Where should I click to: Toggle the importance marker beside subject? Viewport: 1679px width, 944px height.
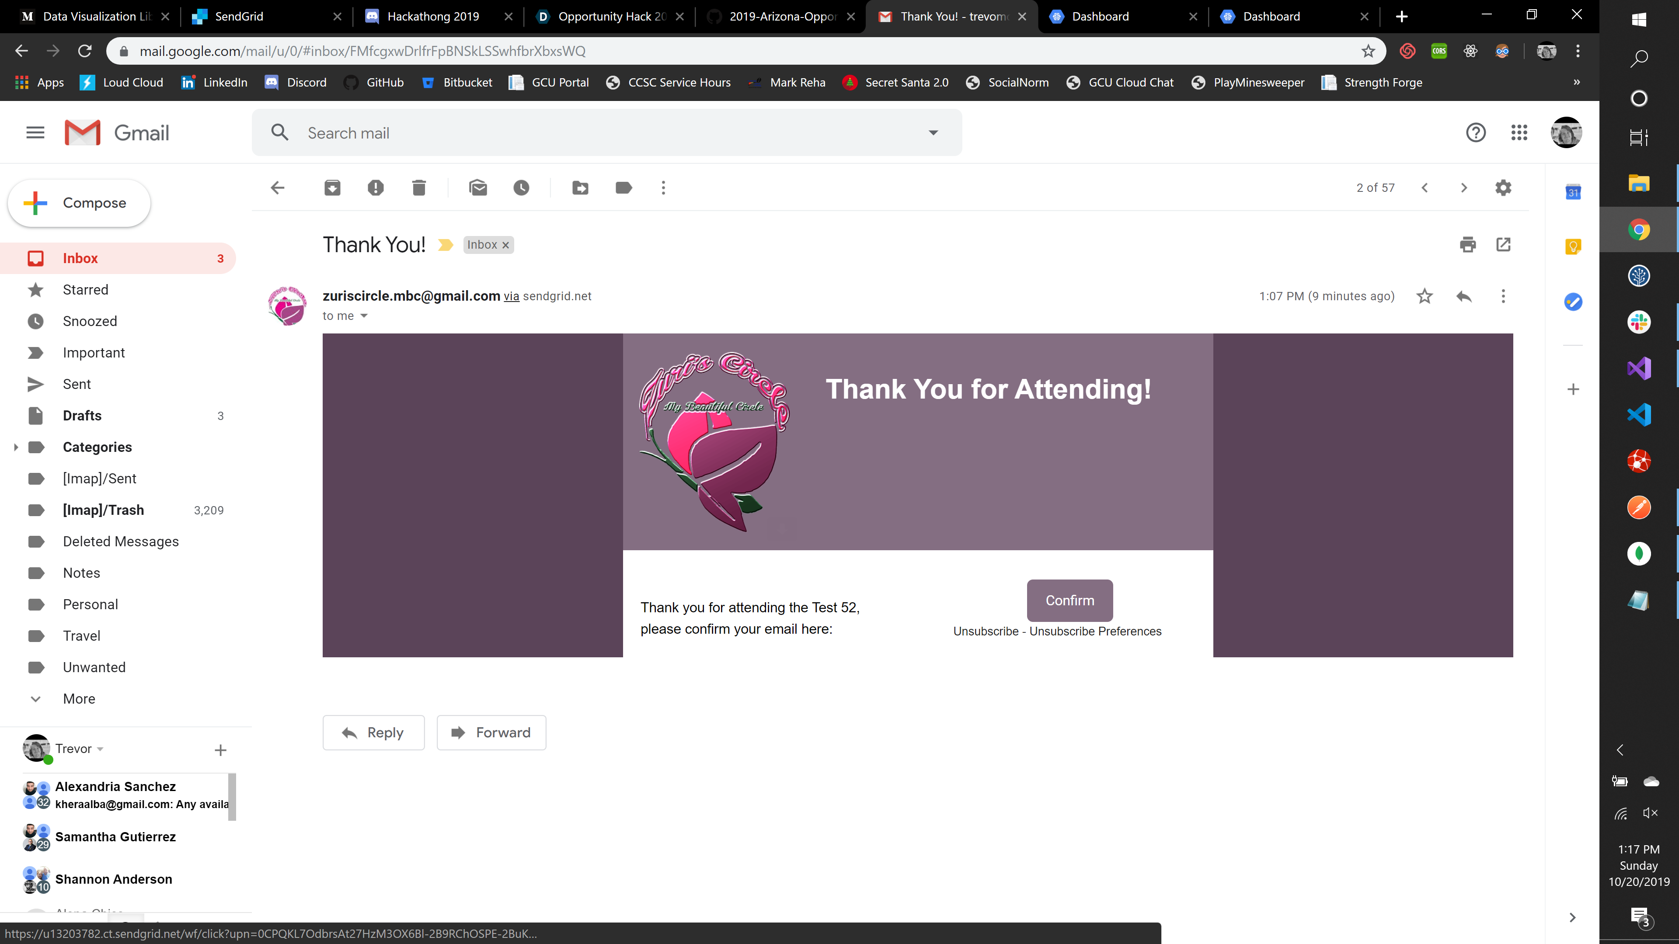(445, 245)
